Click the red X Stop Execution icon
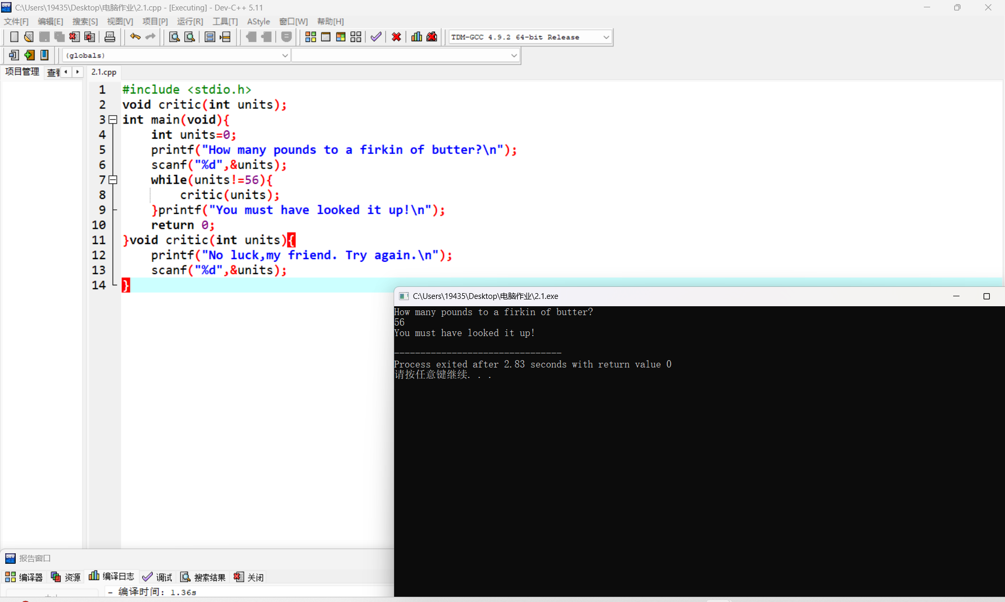This screenshot has width=1005, height=602. [396, 37]
